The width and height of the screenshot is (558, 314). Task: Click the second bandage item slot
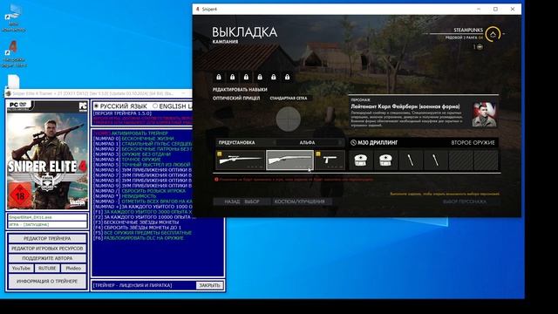436,160
